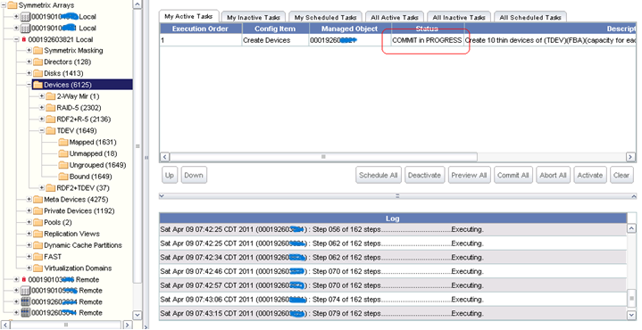642x330 pixels.
Task: Click the FAST folder icon
Action: click(38, 257)
